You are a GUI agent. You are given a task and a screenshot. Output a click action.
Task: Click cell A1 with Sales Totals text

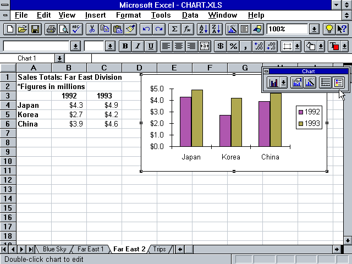tap(34, 77)
